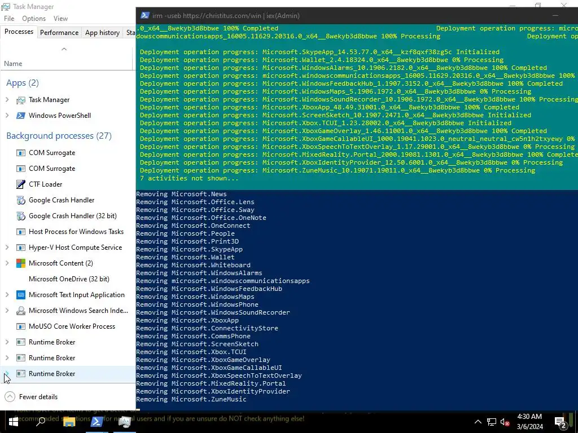Sort processes by the Name column

(14, 63)
